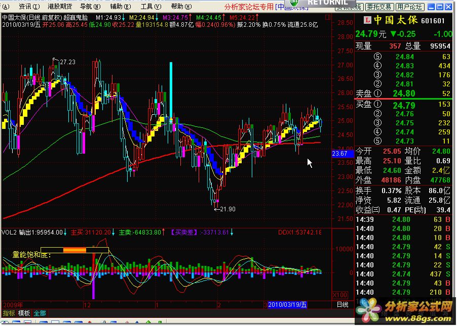Select the 14:40 trade row with 437 S
457x326 pixels.
pyautogui.click(x=403, y=274)
